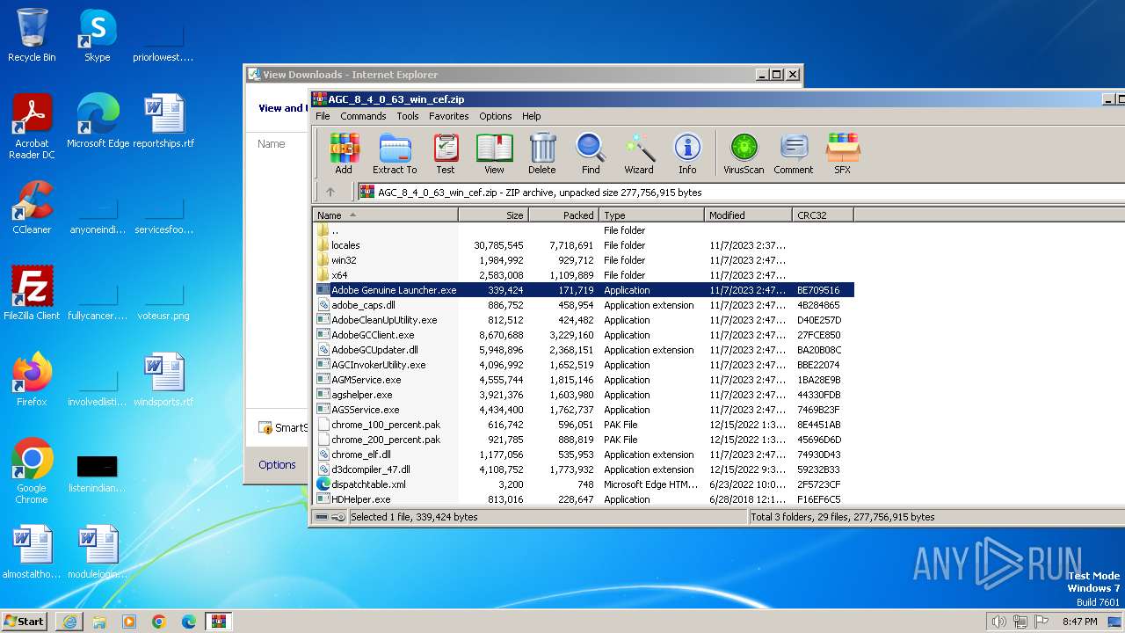Screen dimensions: 1125x633
Task: Click Options link in Downloads window
Action: tap(277, 464)
